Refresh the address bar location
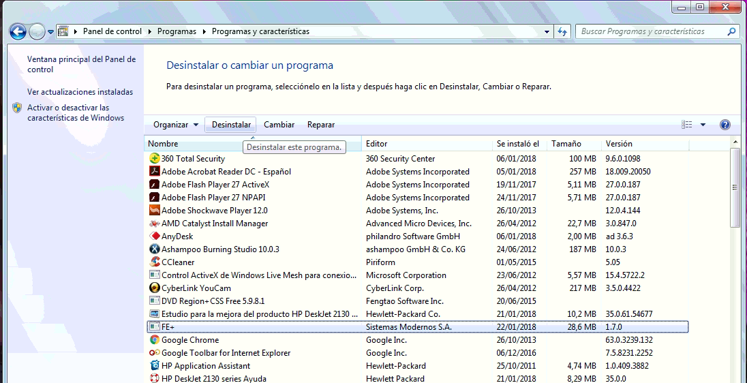 [562, 31]
